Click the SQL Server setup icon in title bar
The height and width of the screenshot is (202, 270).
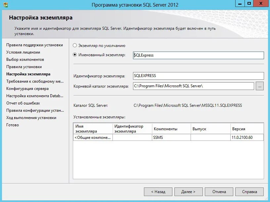click(6, 5)
